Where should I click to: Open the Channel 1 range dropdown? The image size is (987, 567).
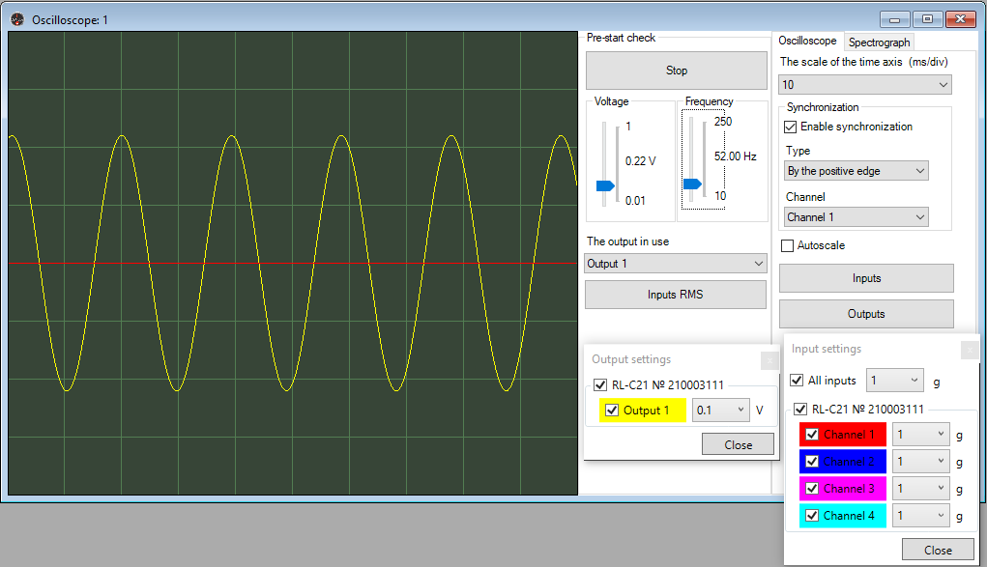point(921,435)
